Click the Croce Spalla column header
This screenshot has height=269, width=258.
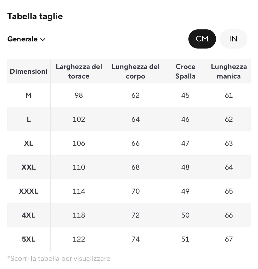[185, 71]
